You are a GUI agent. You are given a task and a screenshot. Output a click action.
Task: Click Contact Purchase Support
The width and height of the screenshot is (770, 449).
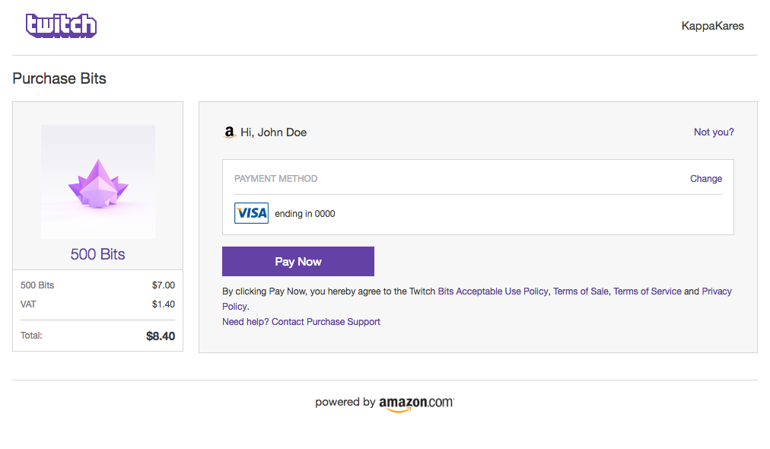click(x=326, y=322)
